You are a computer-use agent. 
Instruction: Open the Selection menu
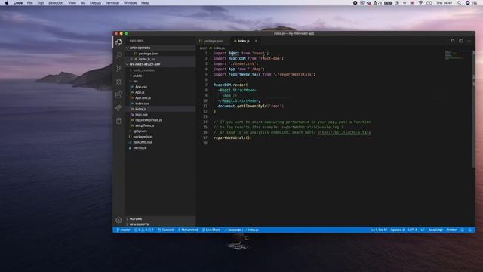(56, 3)
